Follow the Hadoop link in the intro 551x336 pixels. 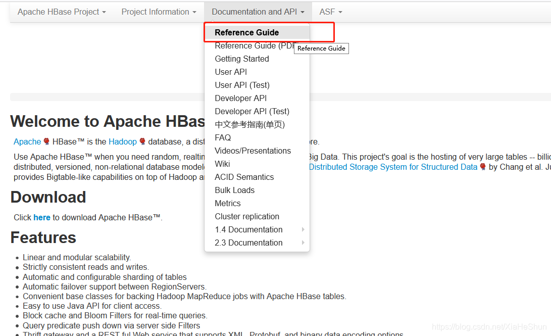pos(123,141)
